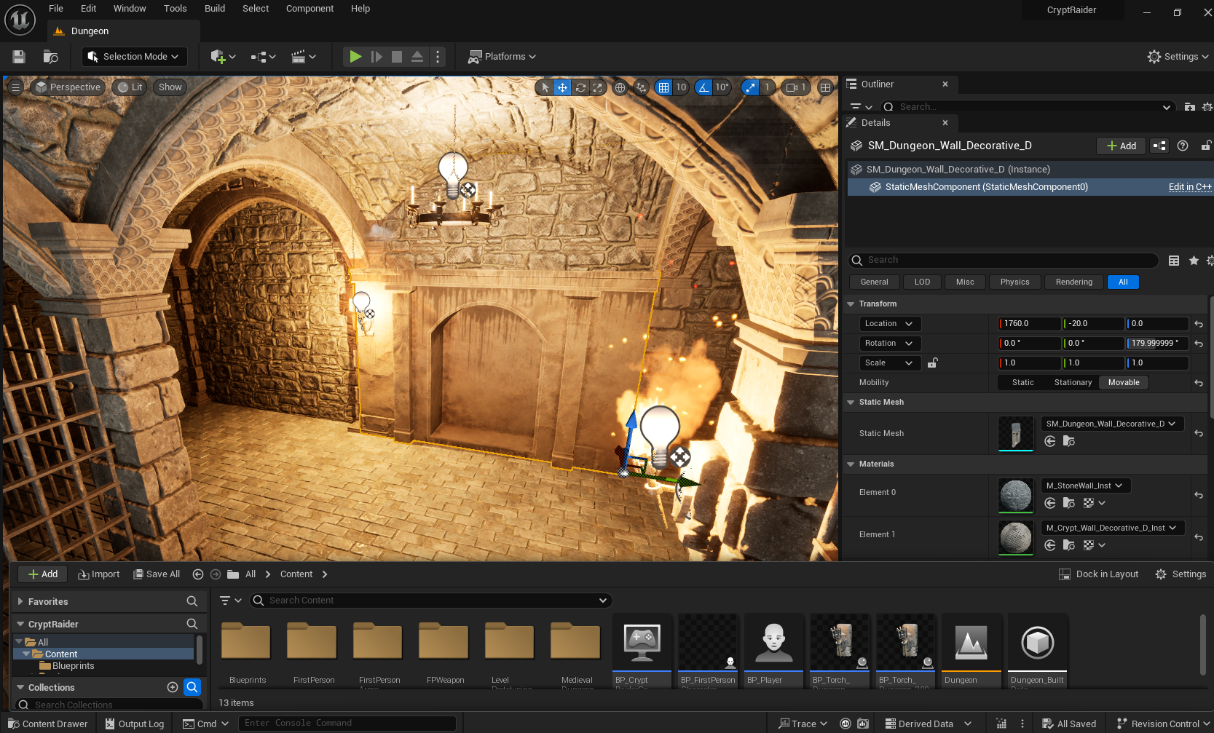Screen dimensions: 1214x733
Task: Open the Details help question-mark icon
Action: (1183, 146)
